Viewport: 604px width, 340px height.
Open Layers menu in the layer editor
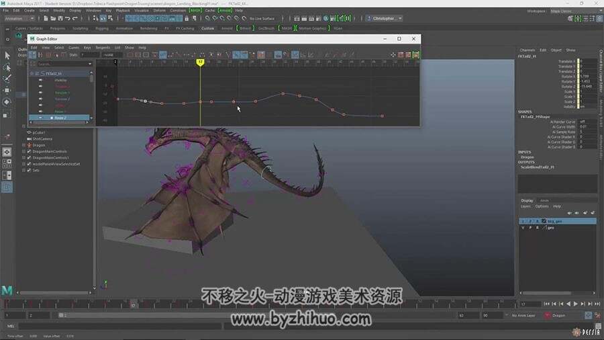coord(525,206)
